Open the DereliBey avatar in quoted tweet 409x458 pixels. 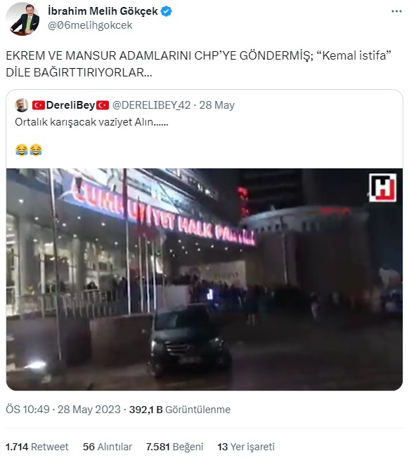coord(22,105)
